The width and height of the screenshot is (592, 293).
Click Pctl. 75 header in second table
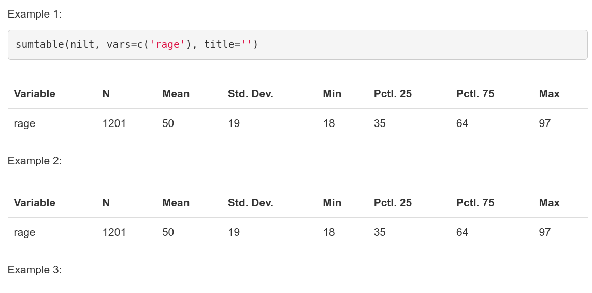pos(475,203)
